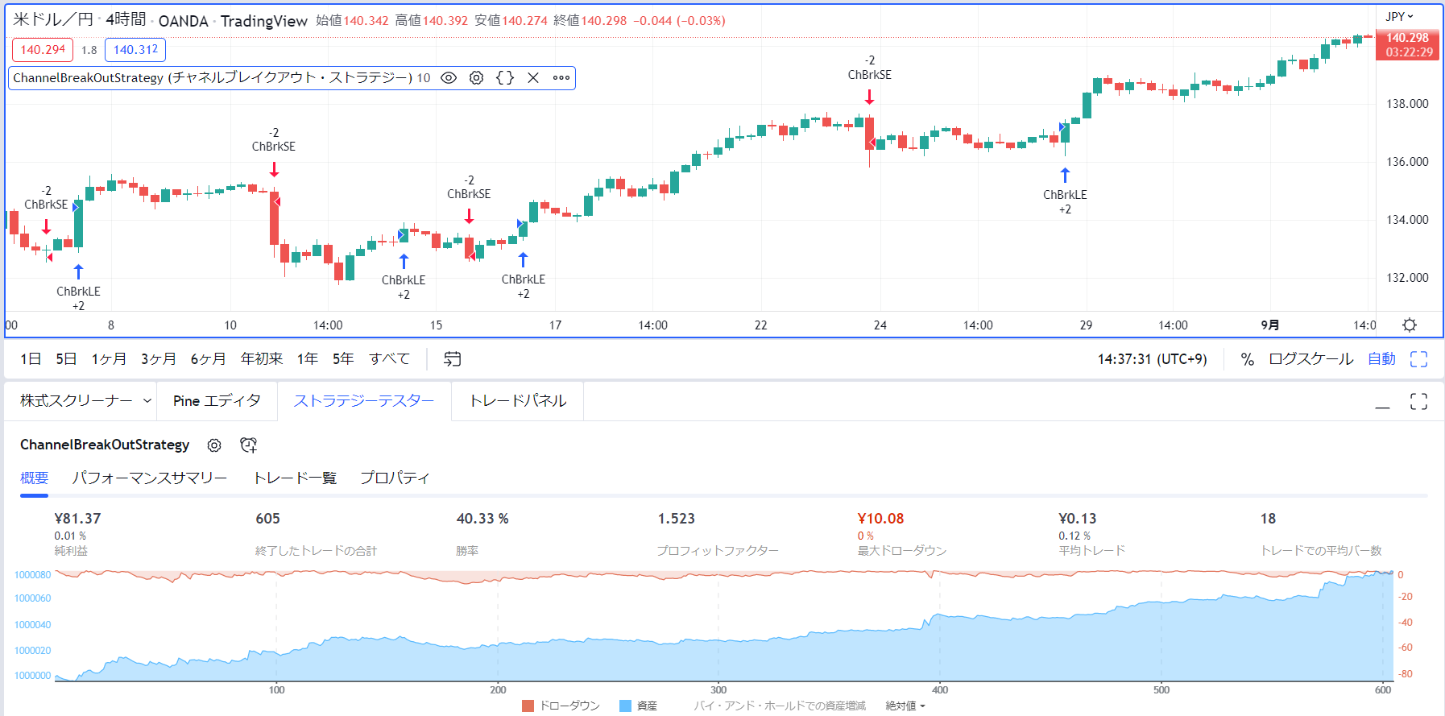Open strategy source code braces icon
Viewport: 1445px width, 716px height.
point(505,78)
